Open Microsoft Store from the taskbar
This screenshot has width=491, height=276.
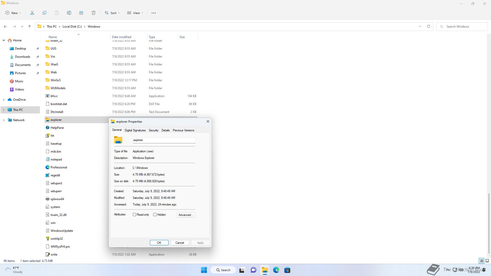pyautogui.click(x=287, y=270)
